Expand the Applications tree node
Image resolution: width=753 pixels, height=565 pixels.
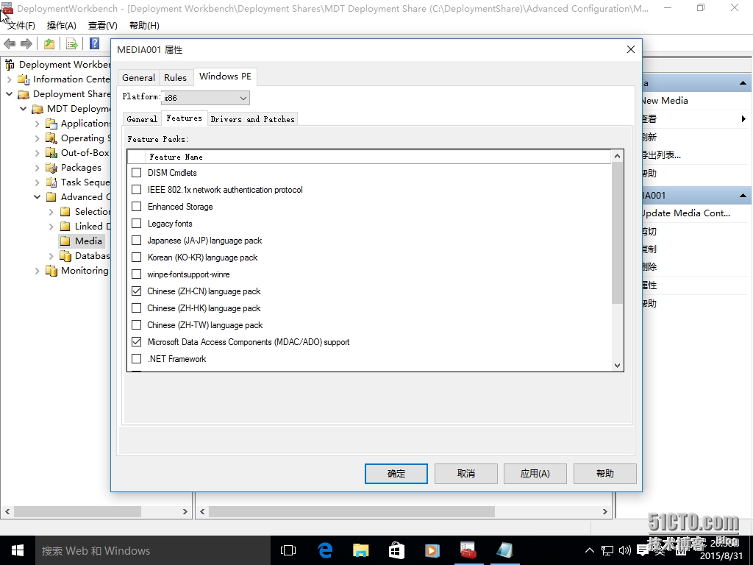(37, 124)
